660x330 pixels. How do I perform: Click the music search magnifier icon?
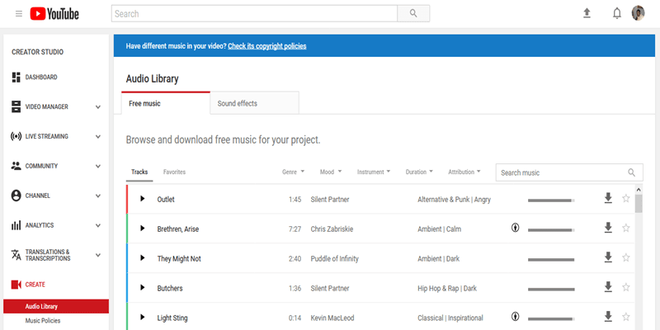tap(631, 172)
